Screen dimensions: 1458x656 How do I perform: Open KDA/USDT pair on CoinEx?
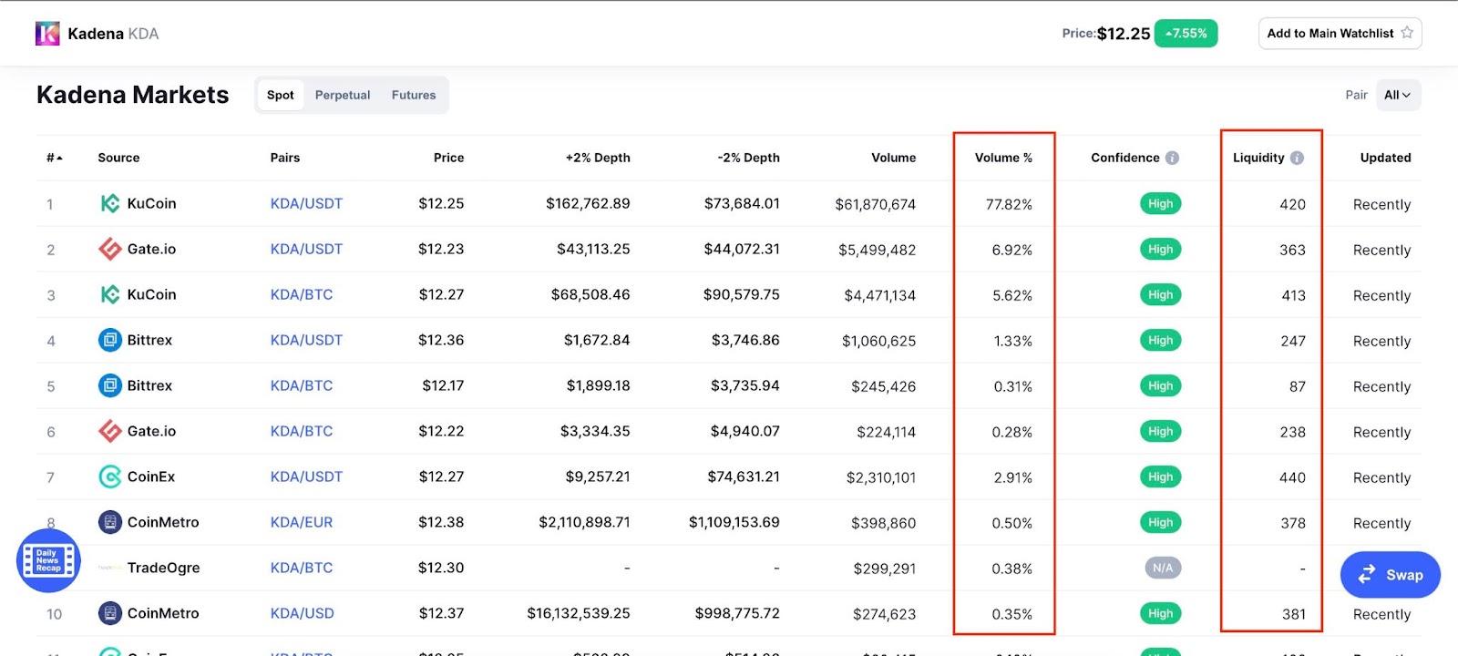(306, 477)
